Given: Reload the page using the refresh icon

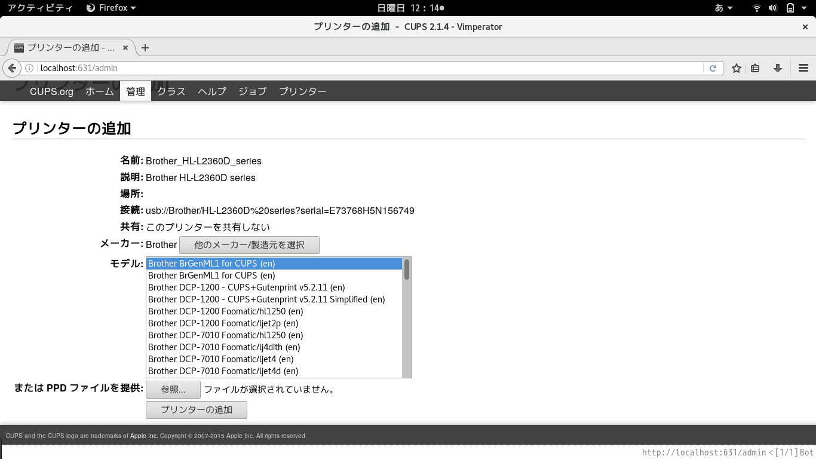Looking at the screenshot, I should click(713, 68).
